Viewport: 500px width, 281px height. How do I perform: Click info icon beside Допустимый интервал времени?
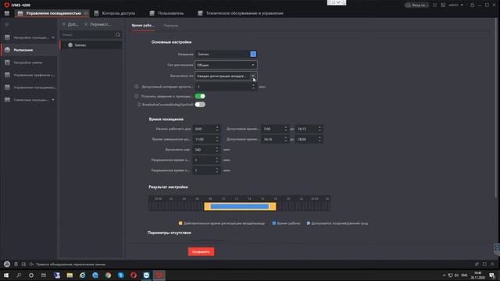coord(137,87)
